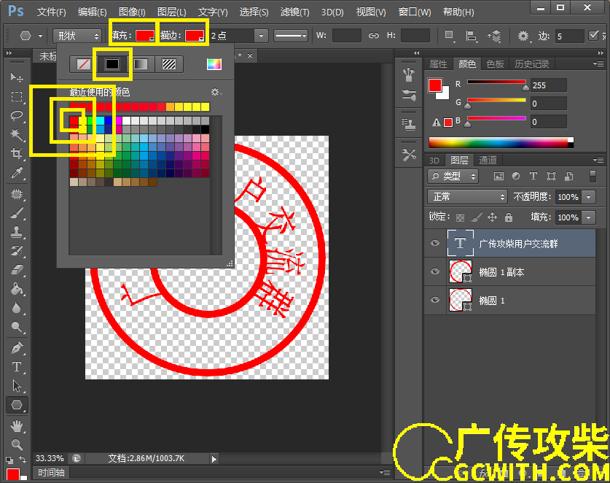The width and height of the screenshot is (610, 483).
Task: Choose the Eyedropper tool
Action: tap(17, 173)
